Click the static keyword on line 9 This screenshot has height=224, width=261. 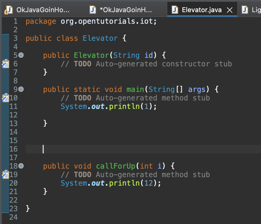coord(87,89)
